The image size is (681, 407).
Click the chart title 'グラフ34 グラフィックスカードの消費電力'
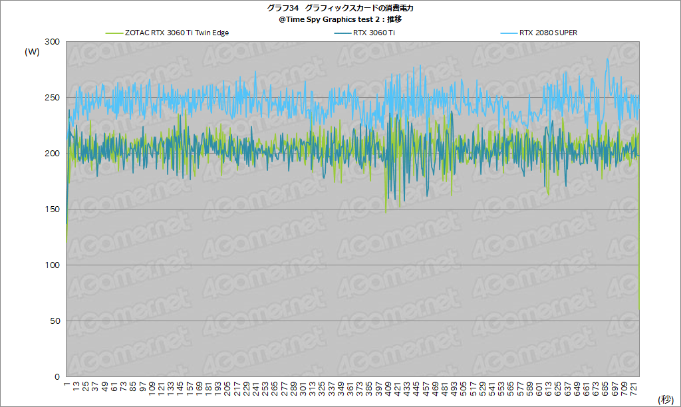[x=340, y=8]
